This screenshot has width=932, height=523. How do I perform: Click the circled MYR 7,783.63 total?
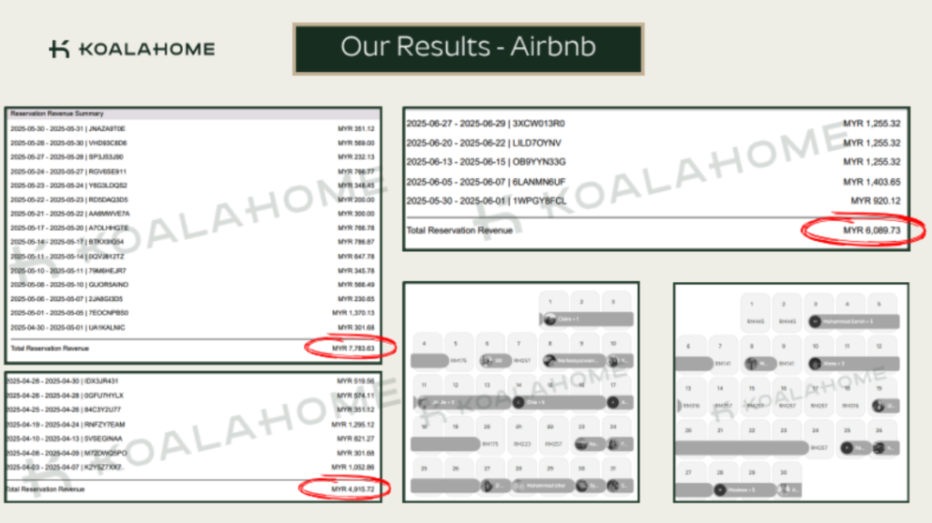click(x=352, y=347)
